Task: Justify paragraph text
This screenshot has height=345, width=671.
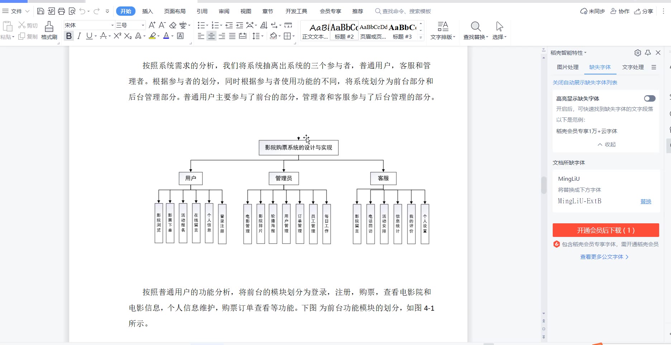Action: pos(232,36)
